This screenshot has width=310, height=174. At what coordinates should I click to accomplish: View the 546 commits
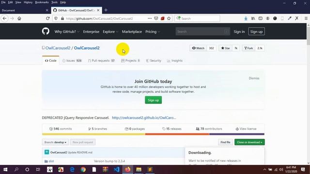pos(61,129)
